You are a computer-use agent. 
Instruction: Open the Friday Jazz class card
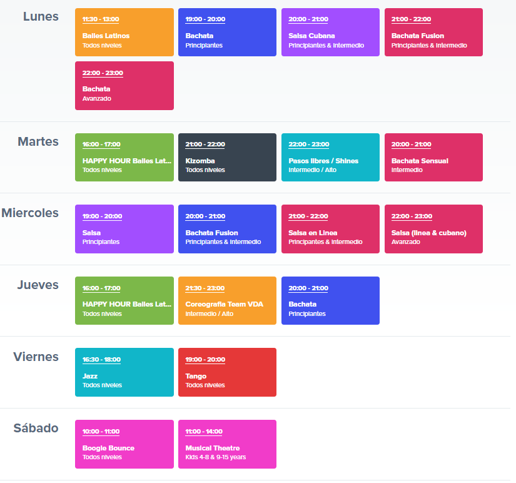point(124,372)
